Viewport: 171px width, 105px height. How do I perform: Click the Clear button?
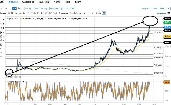pos(162,8)
